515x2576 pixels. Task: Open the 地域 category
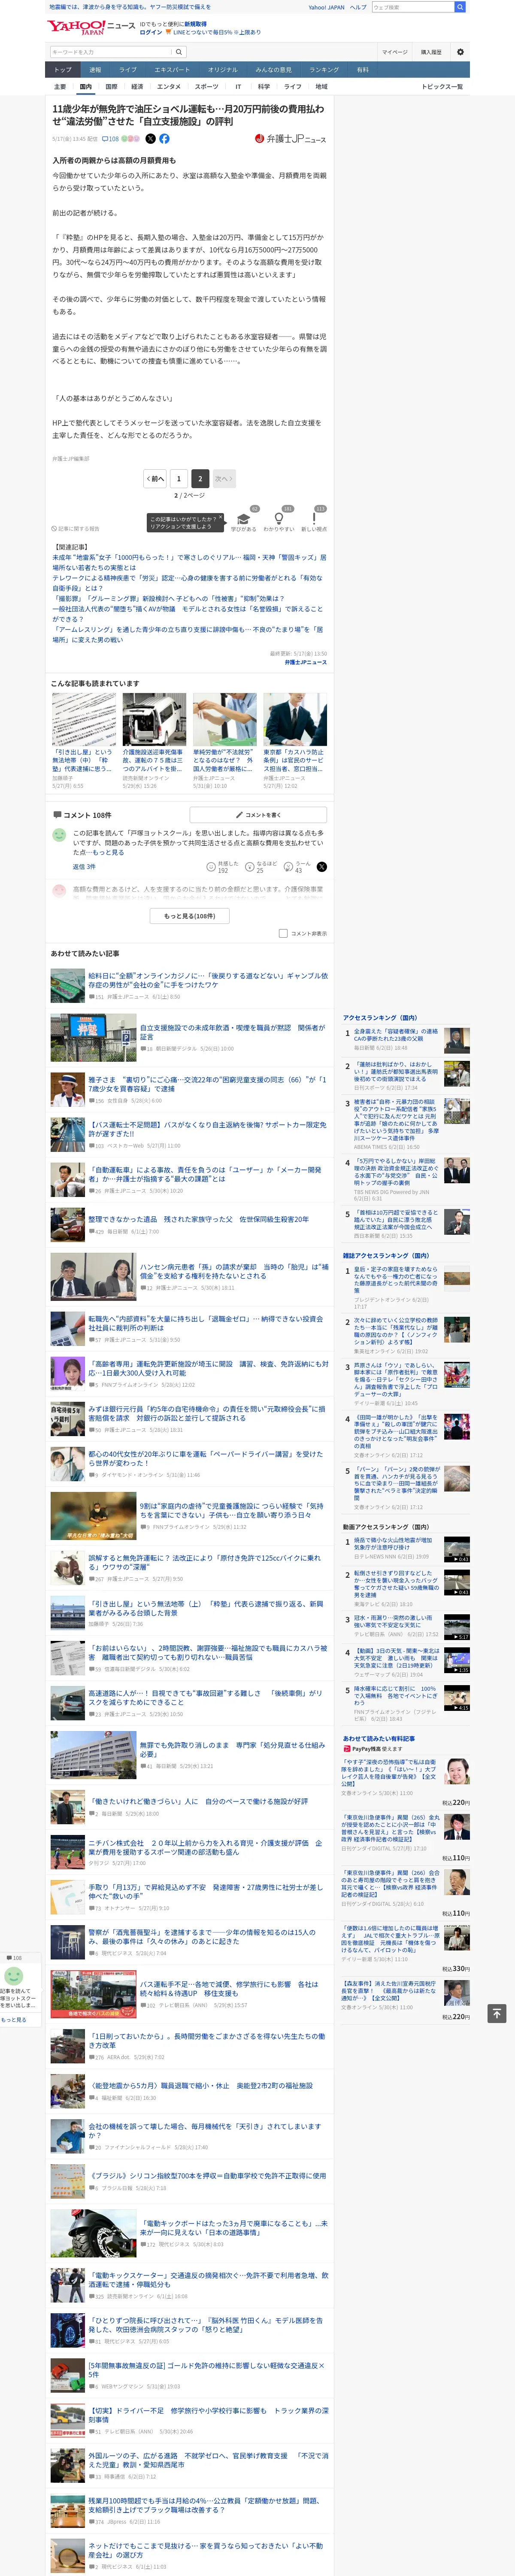pyautogui.click(x=321, y=87)
